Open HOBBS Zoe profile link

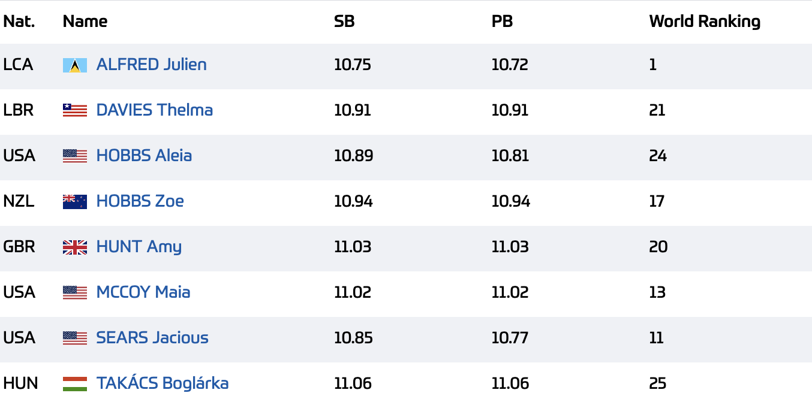point(140,201)
